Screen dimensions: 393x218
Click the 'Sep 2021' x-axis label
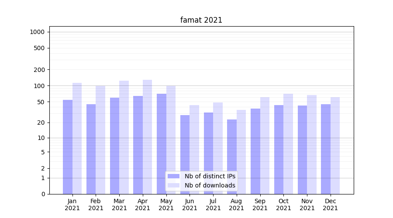pos(260,204)
